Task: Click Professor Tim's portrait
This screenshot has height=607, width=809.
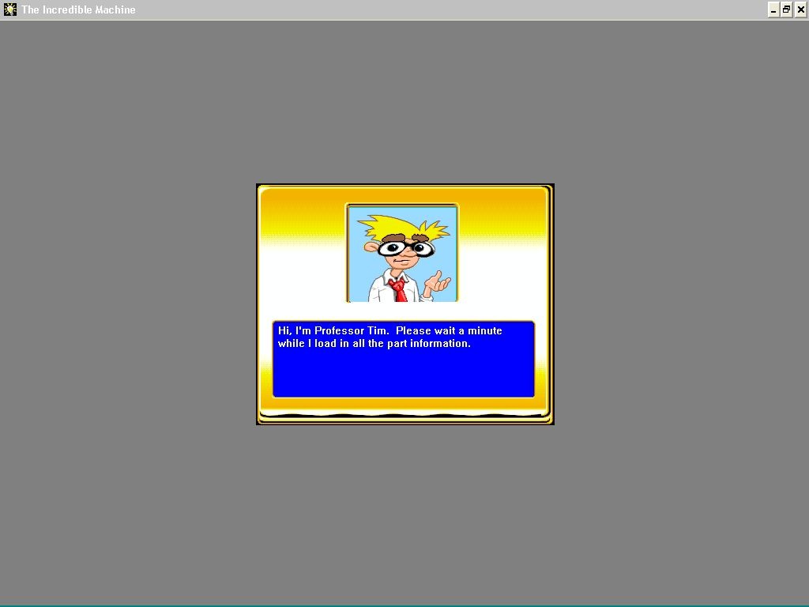Action: pos(402,253)
